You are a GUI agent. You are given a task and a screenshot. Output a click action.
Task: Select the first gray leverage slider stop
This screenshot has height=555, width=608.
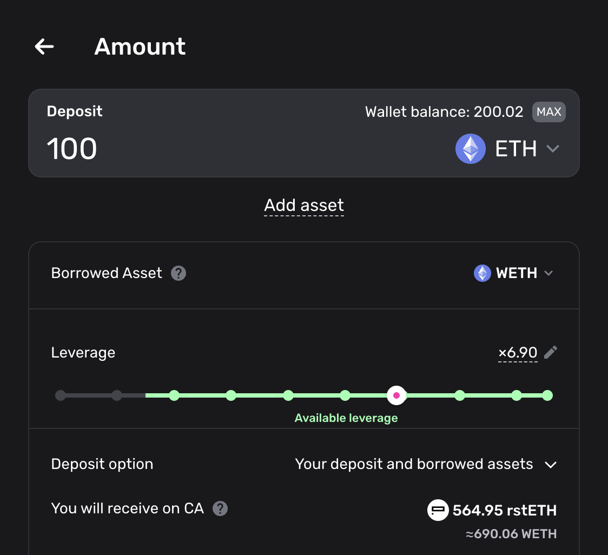point(61,395)
